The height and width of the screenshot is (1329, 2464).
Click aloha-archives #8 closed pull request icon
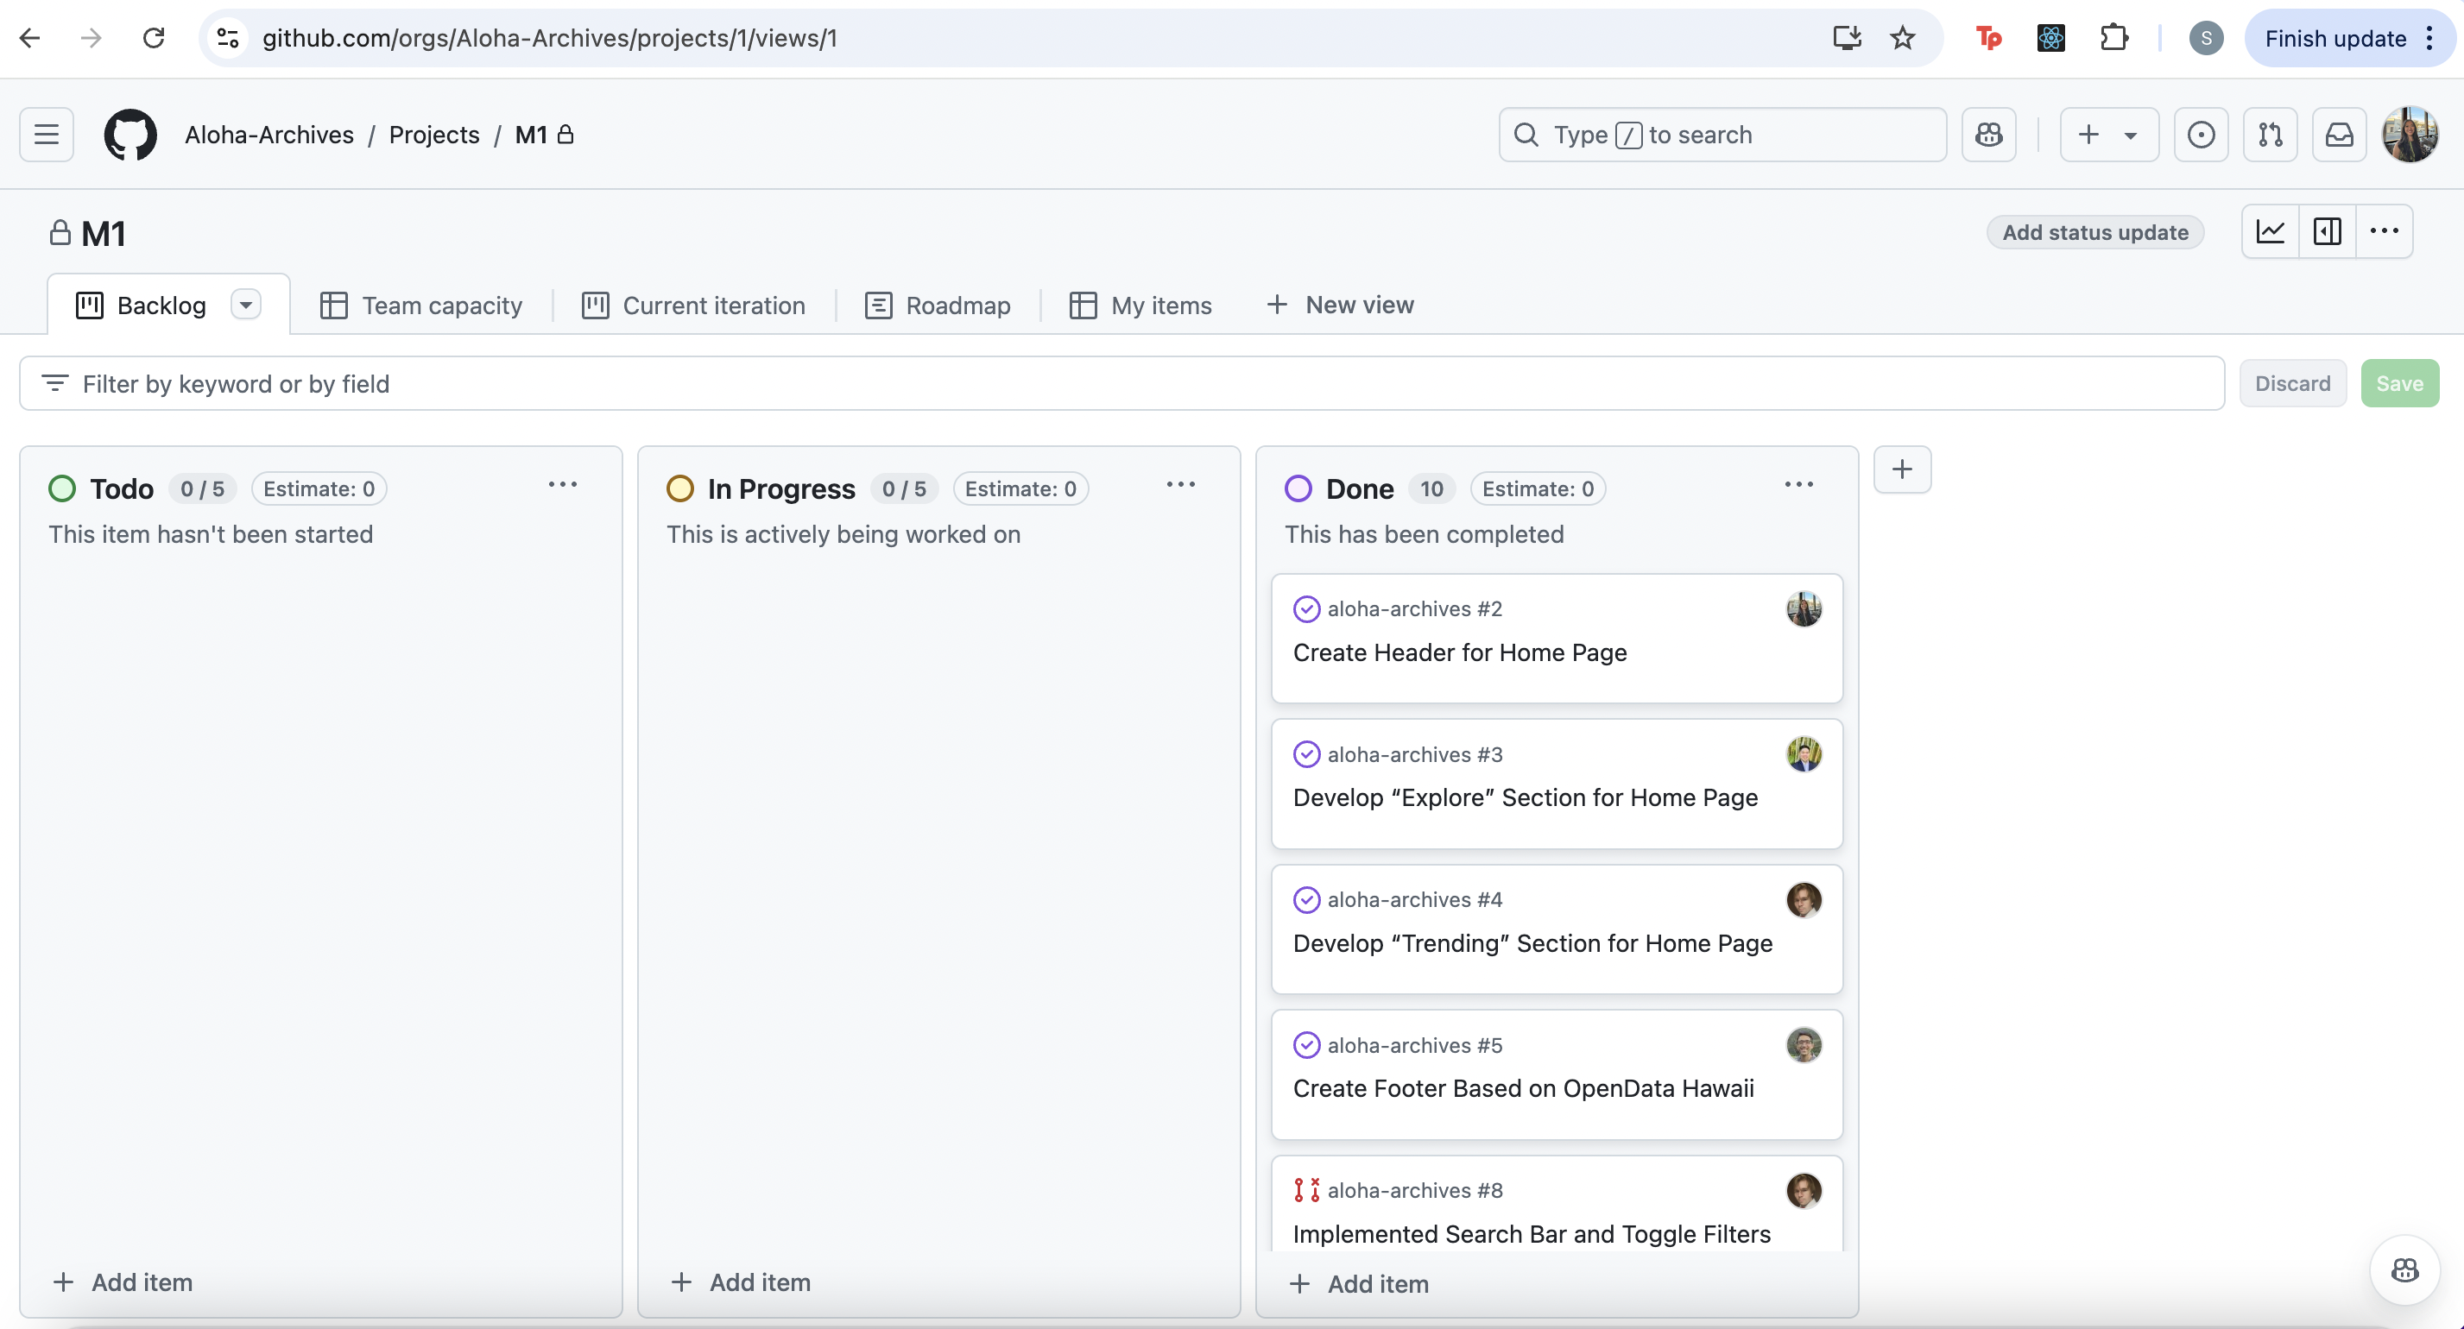1305,1190
